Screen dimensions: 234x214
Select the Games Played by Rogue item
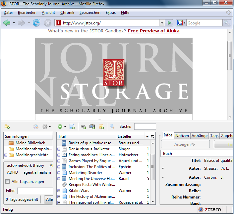(x=91, y=161)
